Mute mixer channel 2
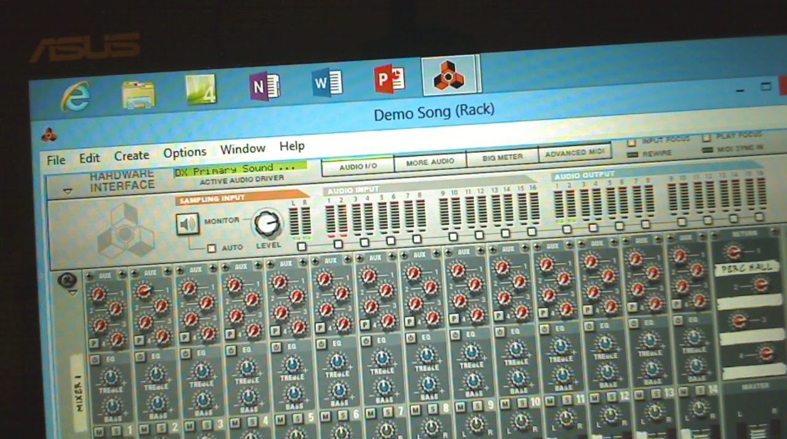The height and width of the screenshot is (439, 787). click(x=144, y=428)
